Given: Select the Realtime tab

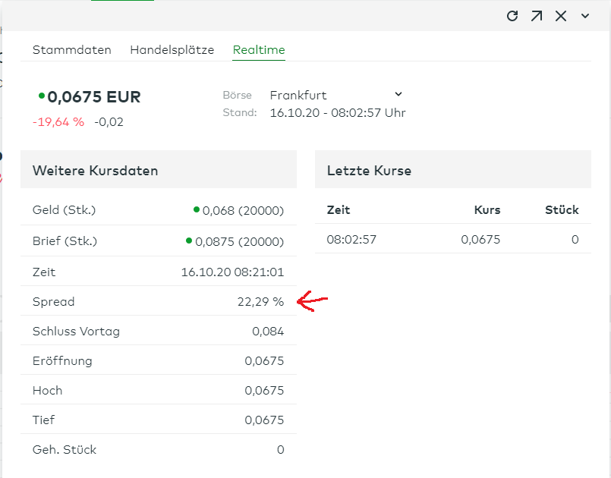Looking at the screenshot, I should point(259,49).
